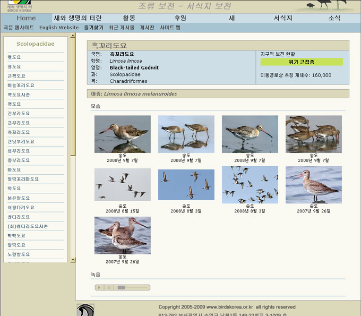The width and height of the screenshot is (361, 316).
Task: Select 긴부리도요 in the species list
Action: tap(19, 113)
